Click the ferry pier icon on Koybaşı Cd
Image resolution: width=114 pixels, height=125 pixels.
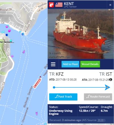click(20, 32)
